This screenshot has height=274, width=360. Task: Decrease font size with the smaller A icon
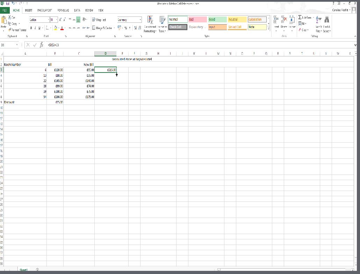pos(65,20)
